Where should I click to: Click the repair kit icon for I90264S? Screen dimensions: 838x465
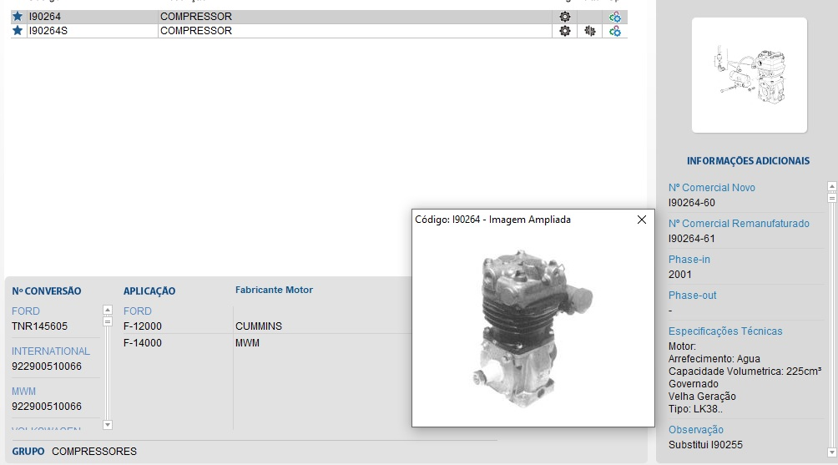pyautogui.click(x=590, y=31)
